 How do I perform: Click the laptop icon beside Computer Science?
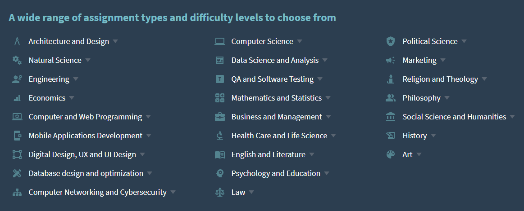pos(220,41)
